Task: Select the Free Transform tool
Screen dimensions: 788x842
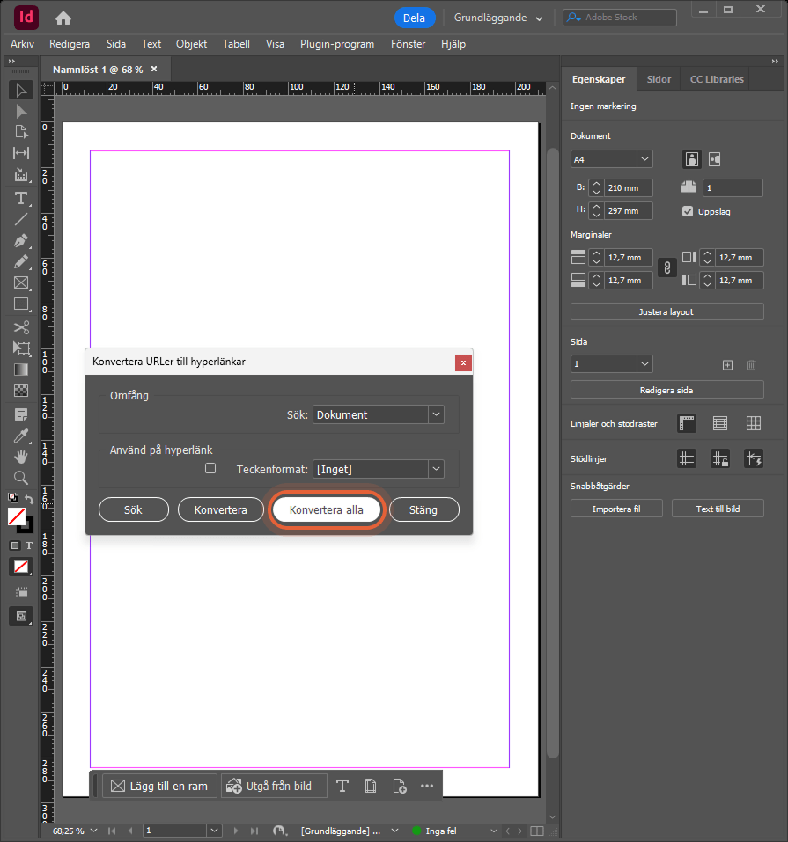Action: (21, 348)
